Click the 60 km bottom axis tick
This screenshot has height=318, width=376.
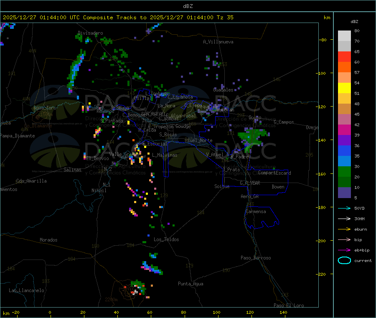click(x=150, y=312)
